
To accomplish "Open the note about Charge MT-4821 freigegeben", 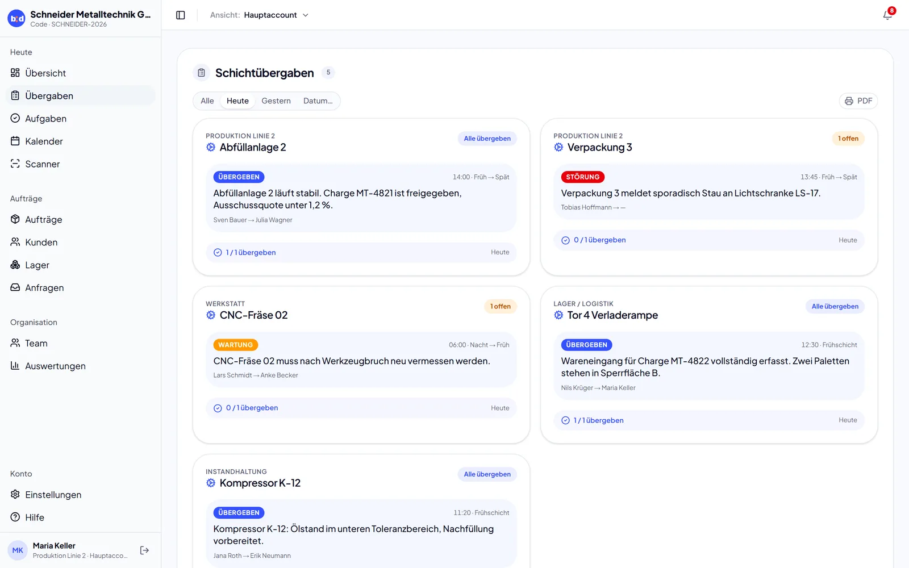I will (x=361, y=198).
